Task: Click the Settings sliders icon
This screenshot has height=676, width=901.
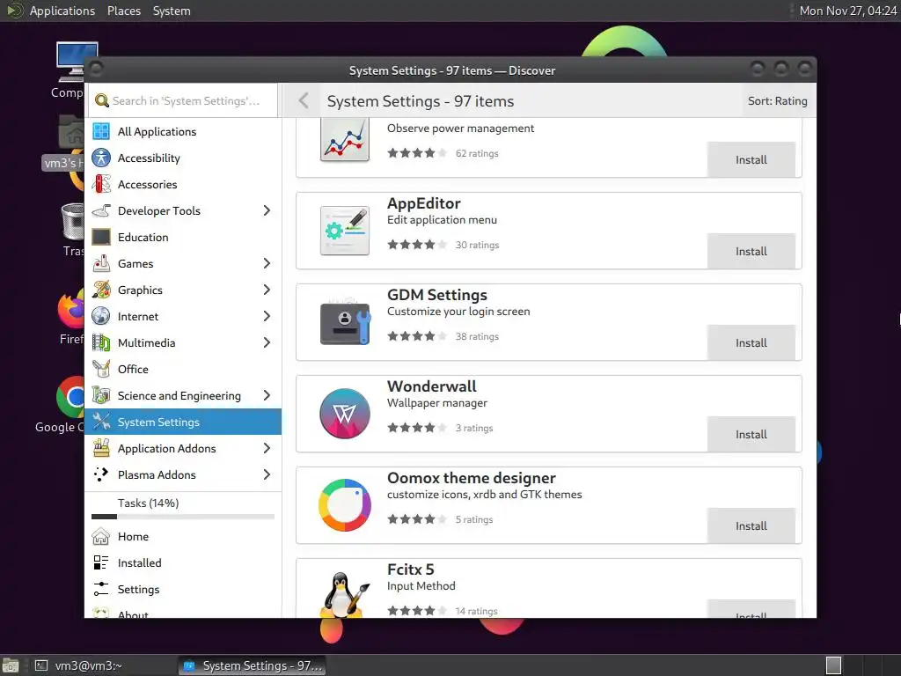Action: click(101, 589)
